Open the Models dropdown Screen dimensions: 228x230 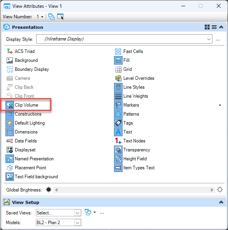coord(77,223)
